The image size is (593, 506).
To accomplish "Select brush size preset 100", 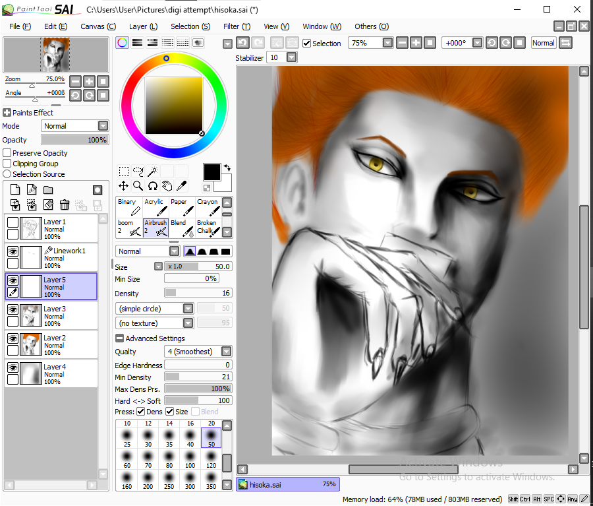I will tap(190, 460).
